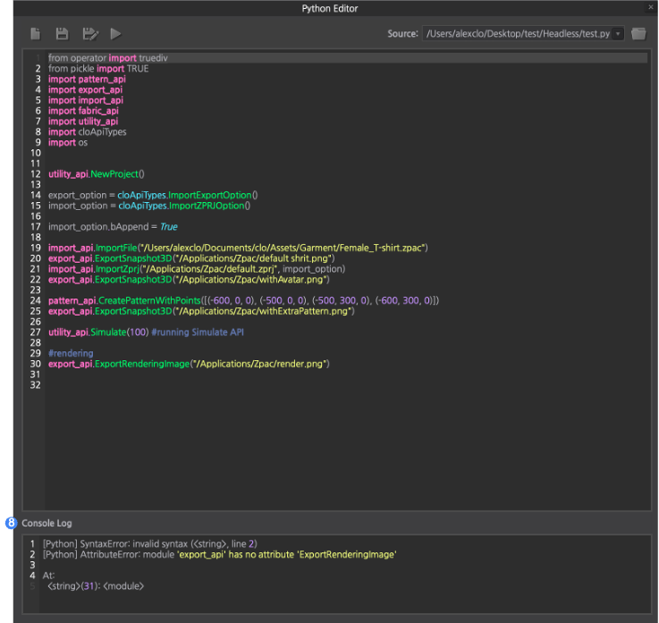Click the 'import_option.bAppend = True' line
Viewport: 659px width, 623px height.
(113, 227)
